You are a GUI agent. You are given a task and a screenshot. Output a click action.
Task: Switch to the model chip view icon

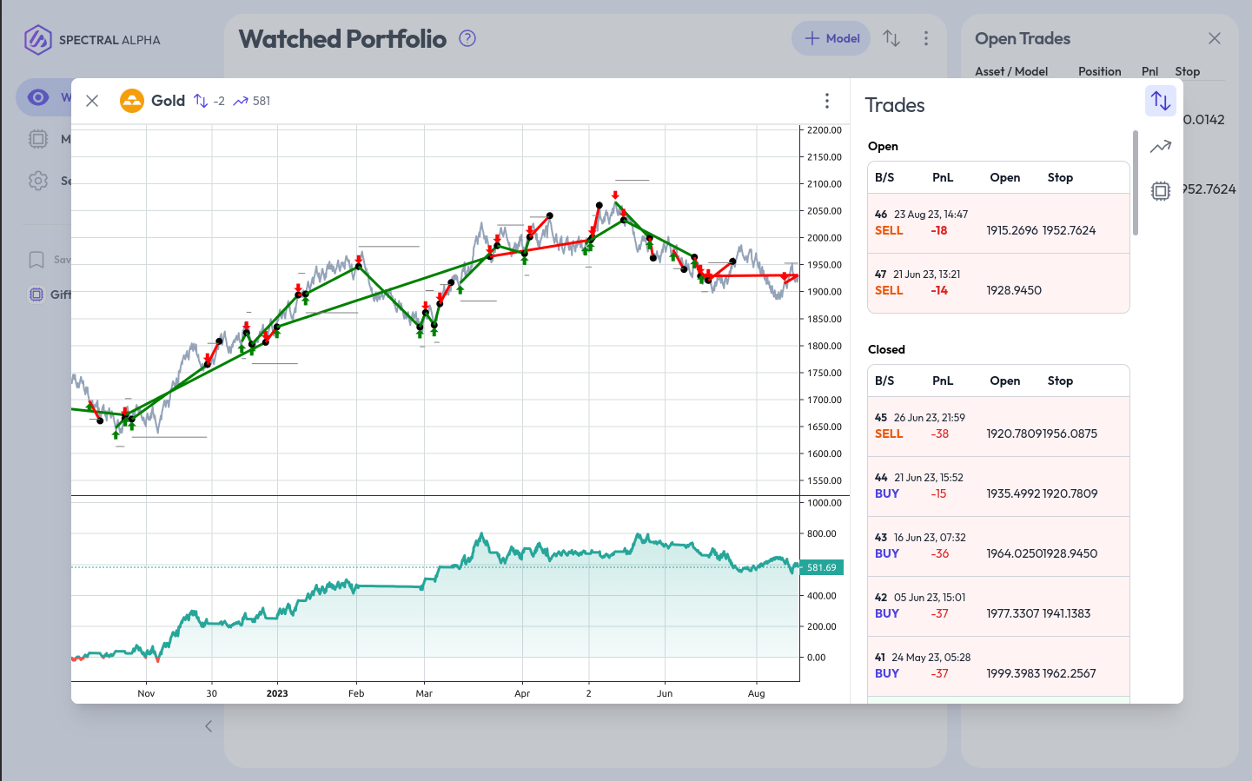click(1161, 191)
